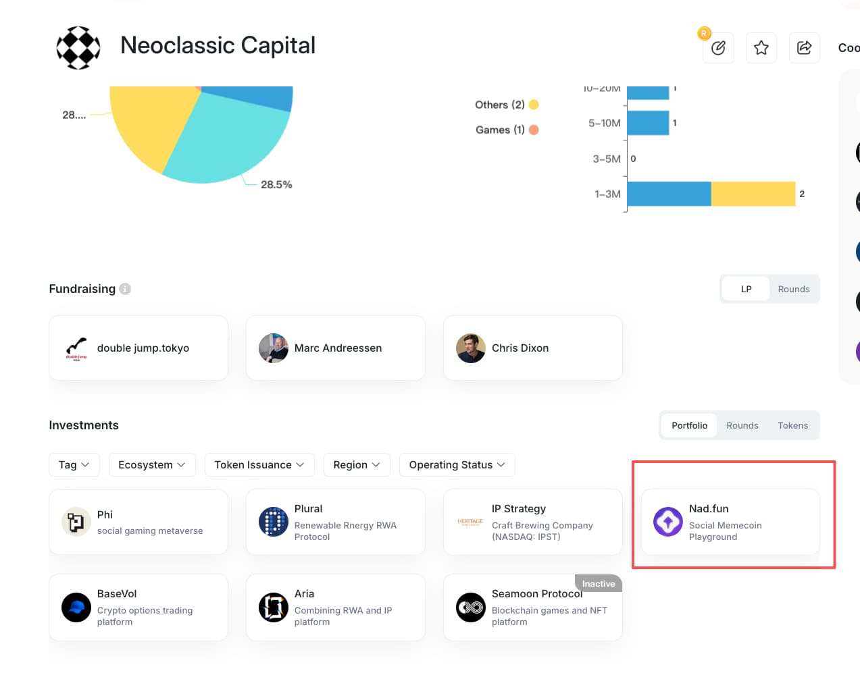Viewport: 860px width, 677px height.
Task: Click the Nad.fun purple logo icon
Action: [x=667, y=522]
